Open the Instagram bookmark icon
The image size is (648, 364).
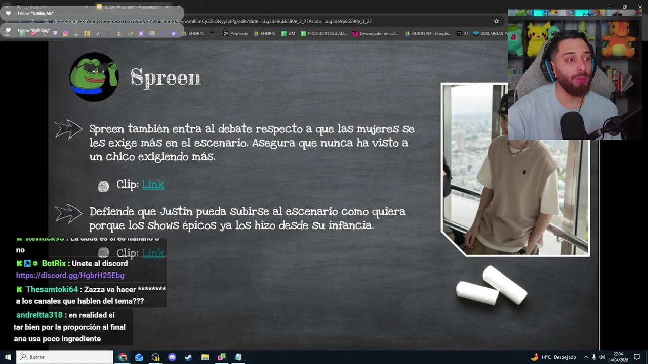click(65, 34)
